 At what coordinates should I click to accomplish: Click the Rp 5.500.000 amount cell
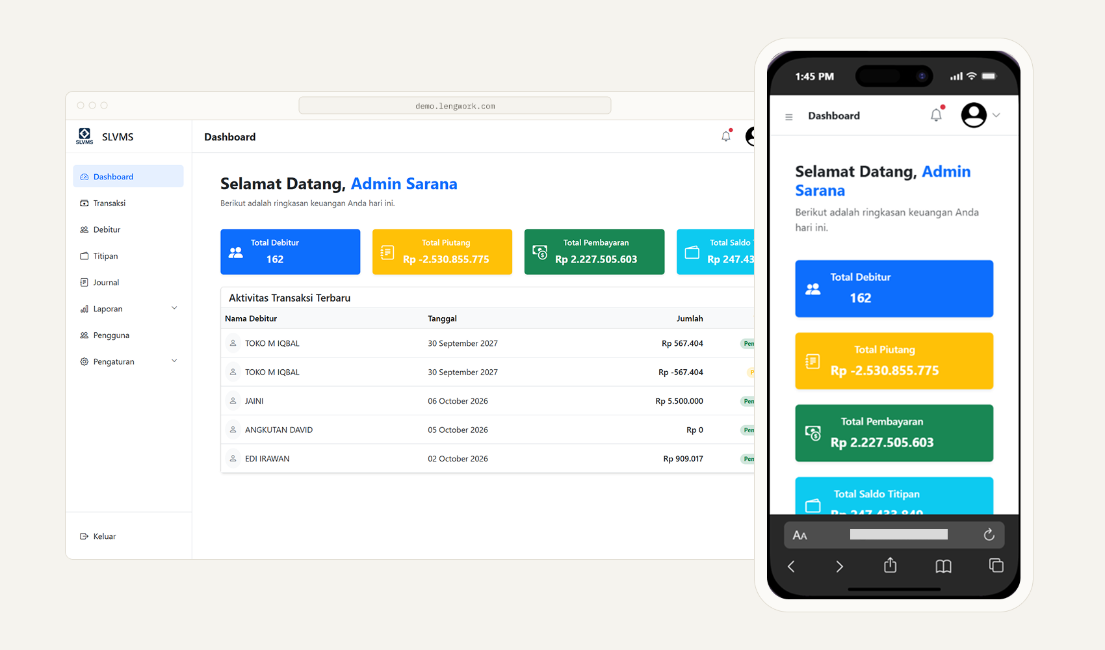679,401
